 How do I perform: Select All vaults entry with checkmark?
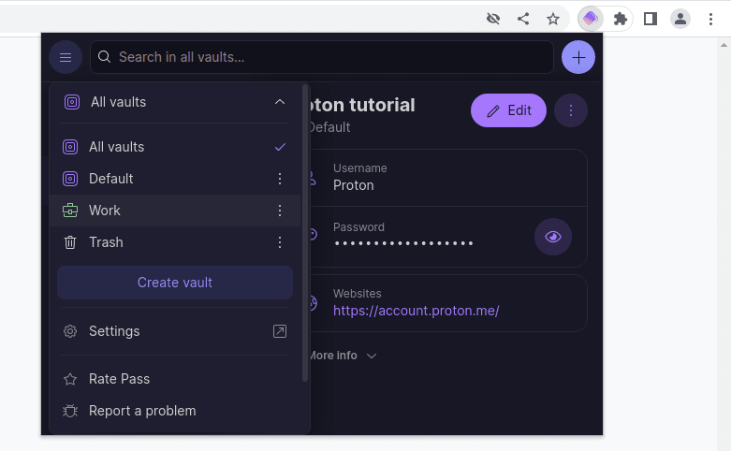click(175, 147)
